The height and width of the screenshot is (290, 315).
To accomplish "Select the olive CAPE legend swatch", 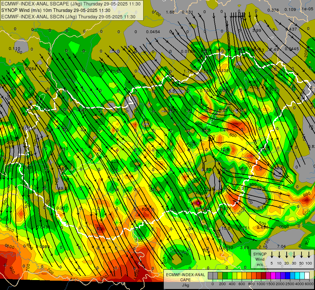I will pyautogui.click(x=220, y=275).
